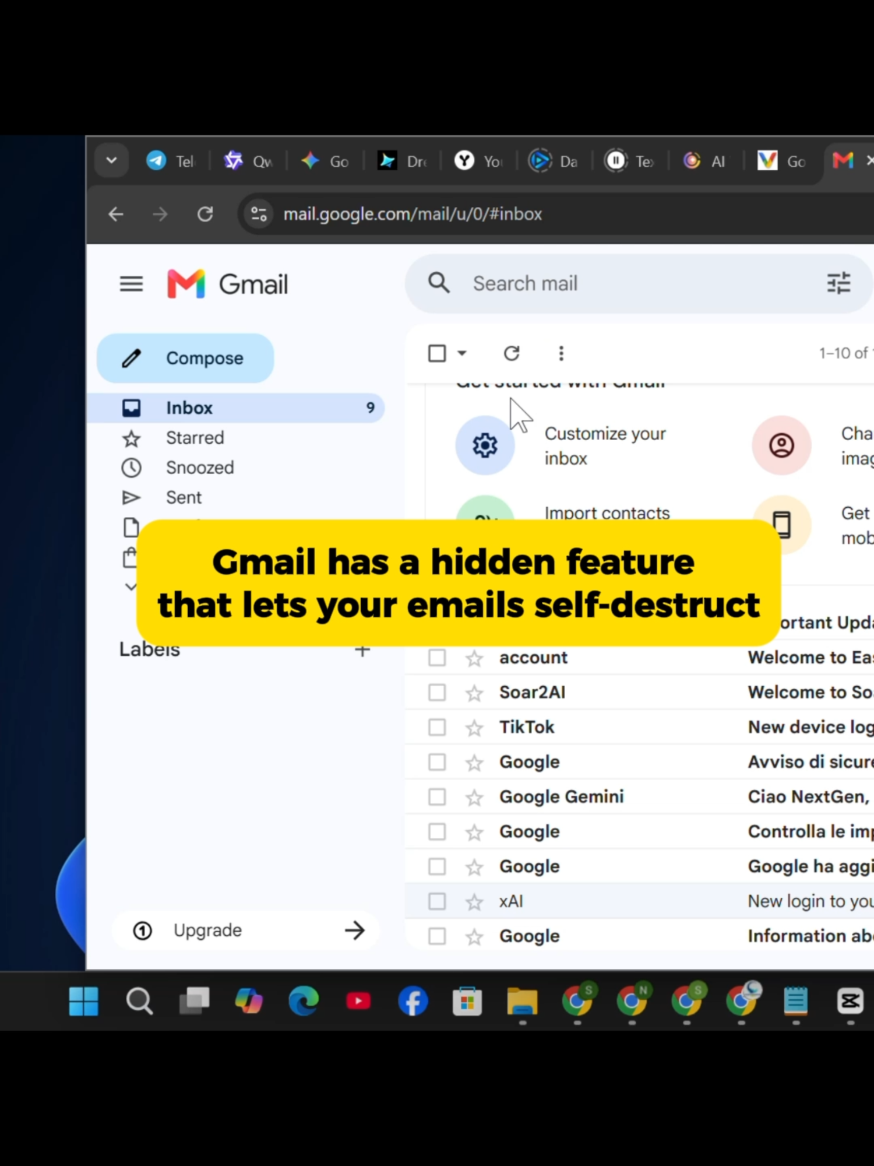The height and width of the screenshot is (1166, 874).
Task: Star the Google Gemini email
Action: tap(474, 797)
